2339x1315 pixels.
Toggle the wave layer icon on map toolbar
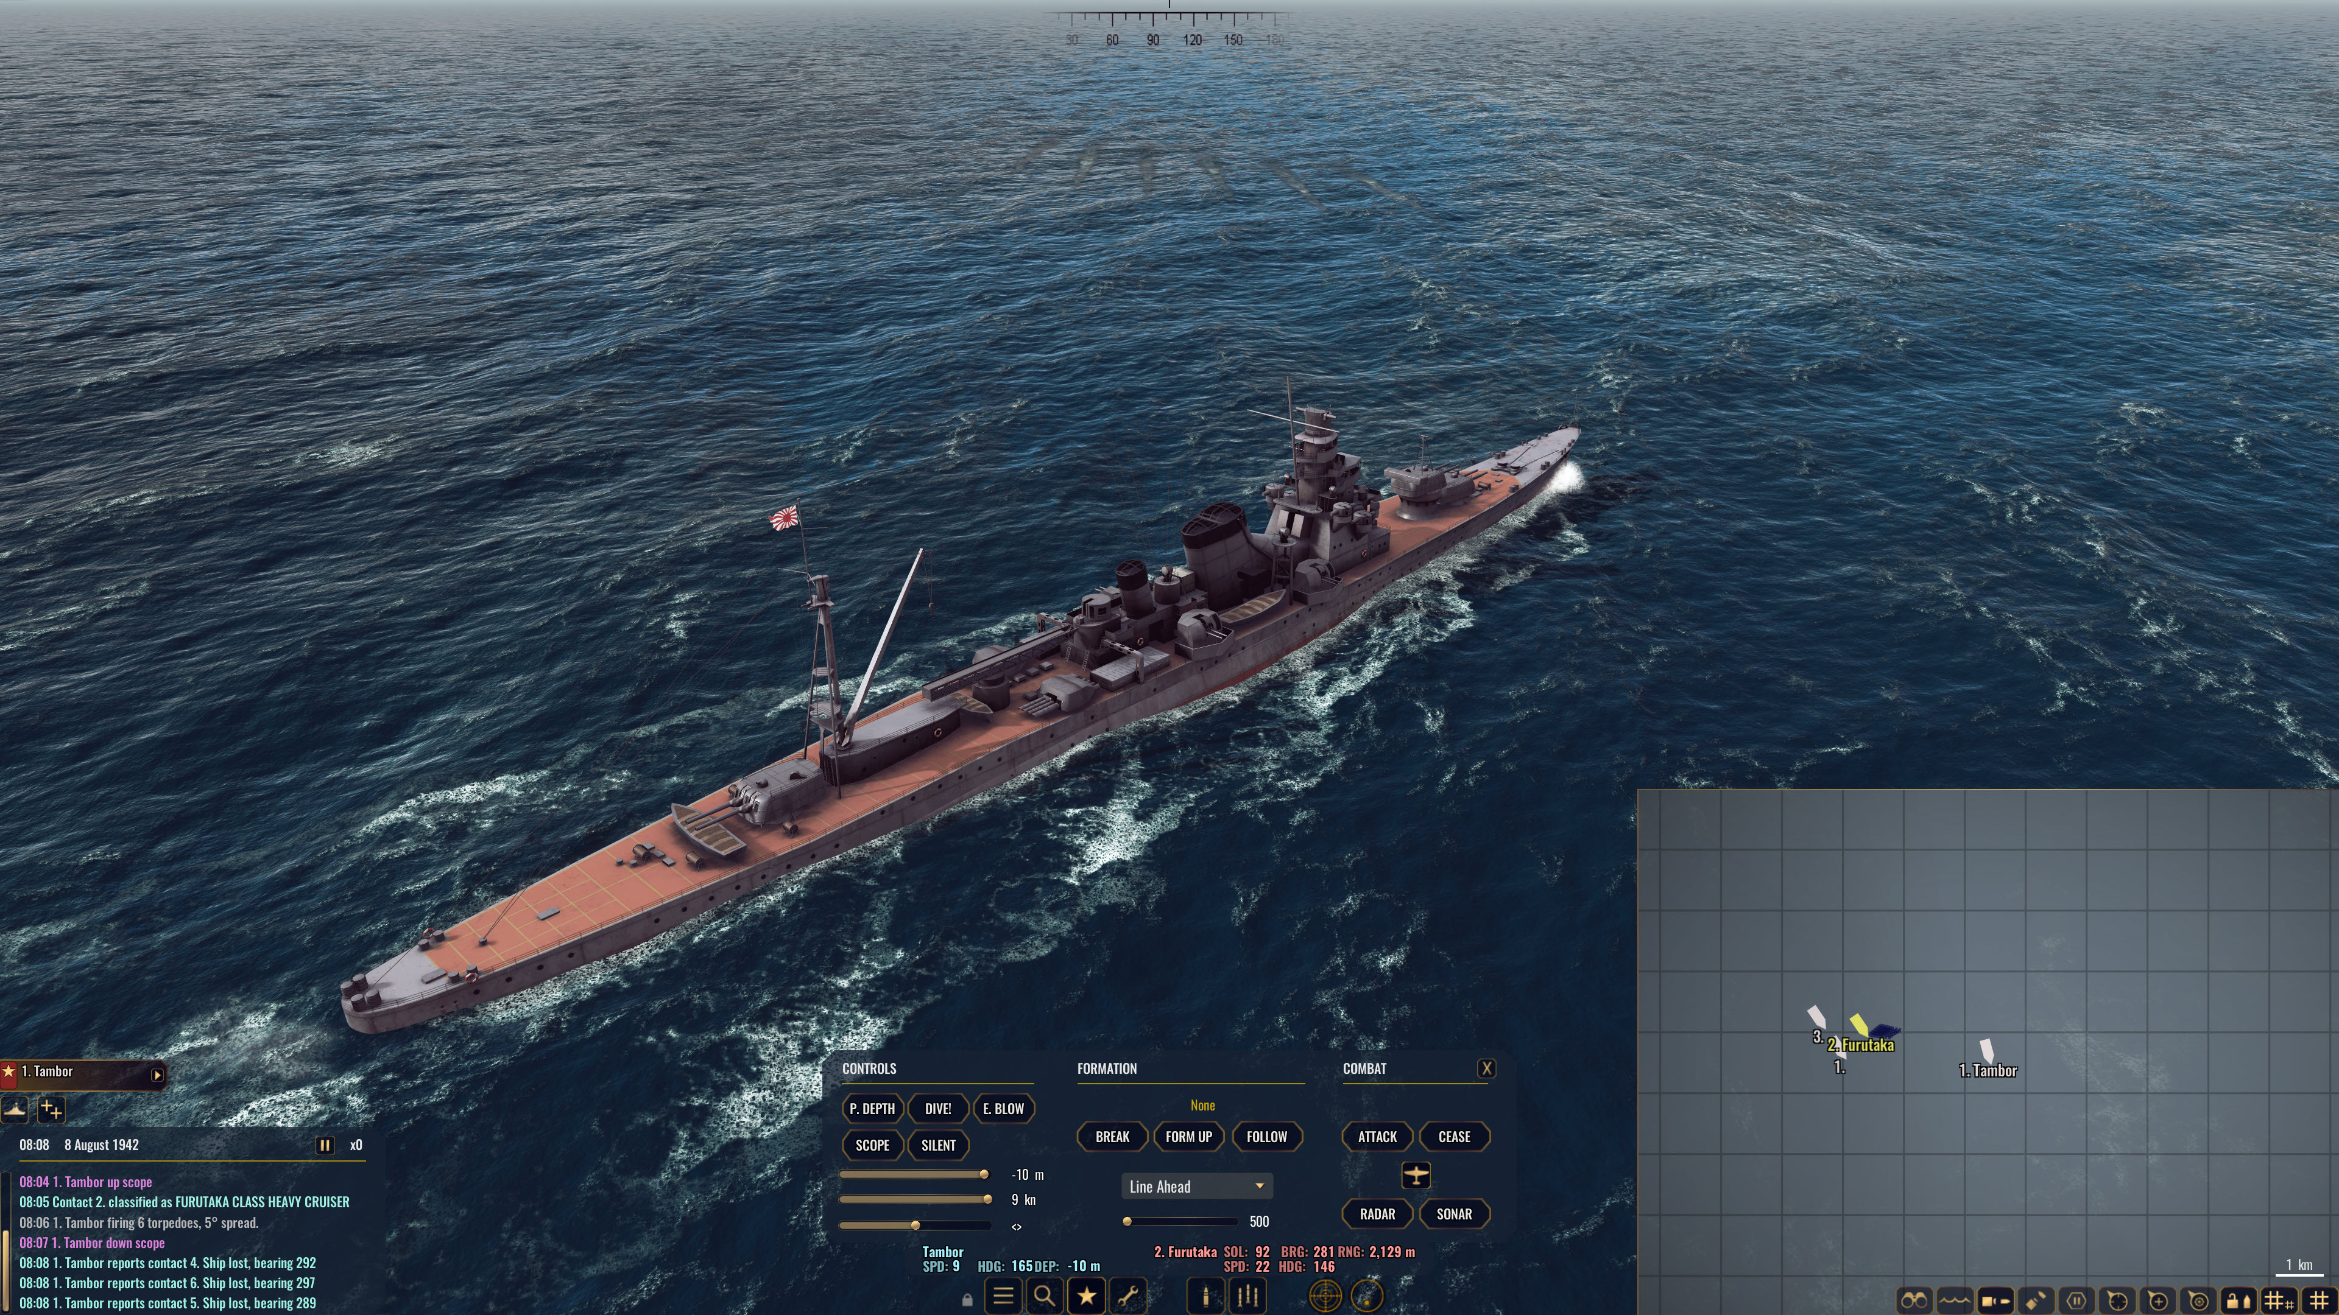(x=1954, y=1300)
